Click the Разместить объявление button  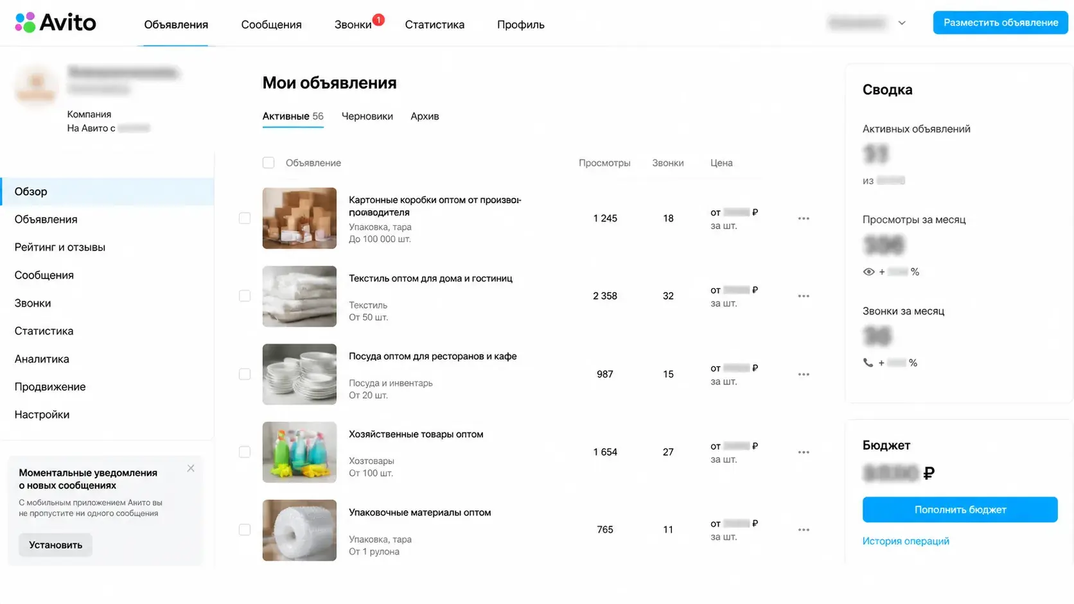[x=1000, y=22]
